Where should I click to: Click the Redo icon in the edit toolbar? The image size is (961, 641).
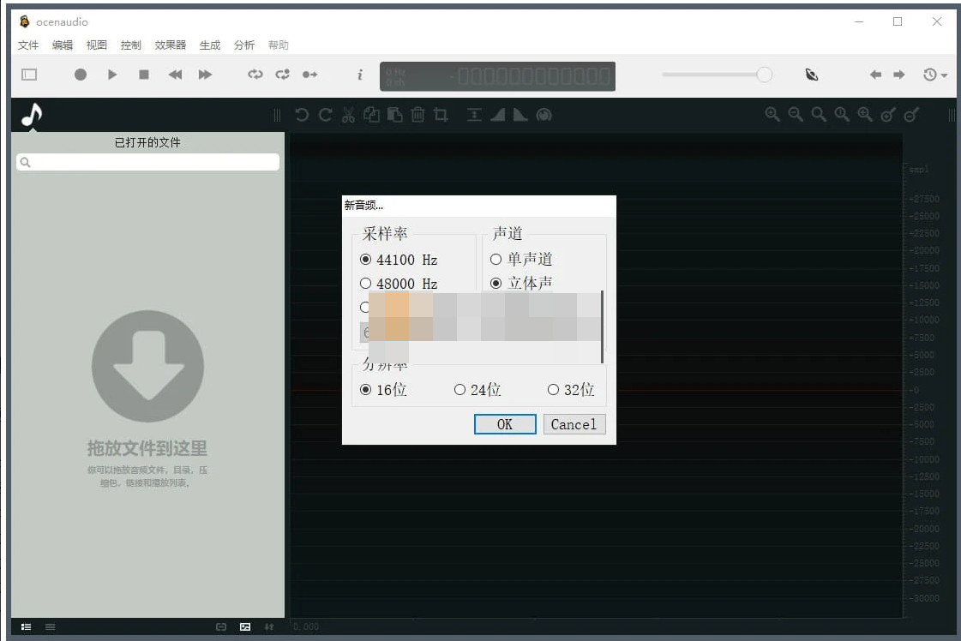point(325,114)
